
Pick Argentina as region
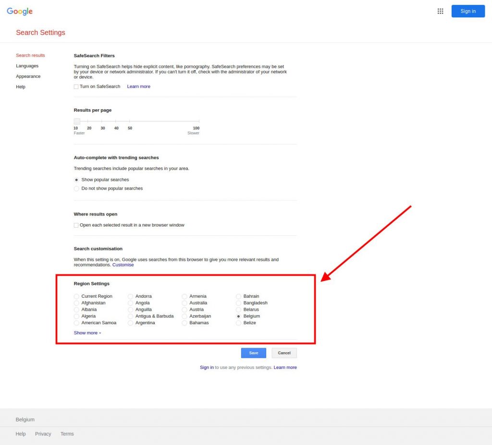(130, 323)
